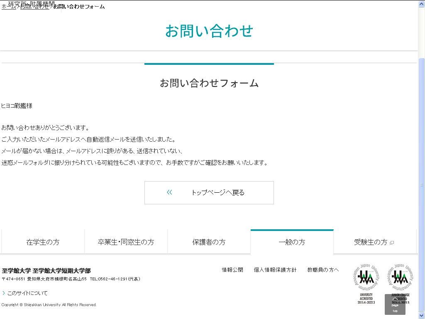
Task: Click the University Accredited JUAA badge
Action: 366,283
